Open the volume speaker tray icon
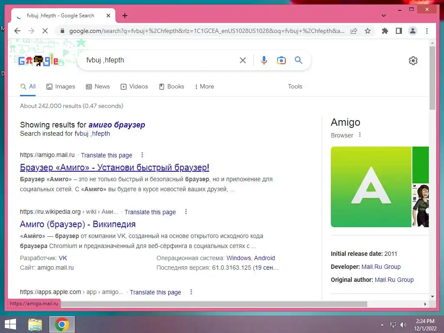 coord(403,325)
